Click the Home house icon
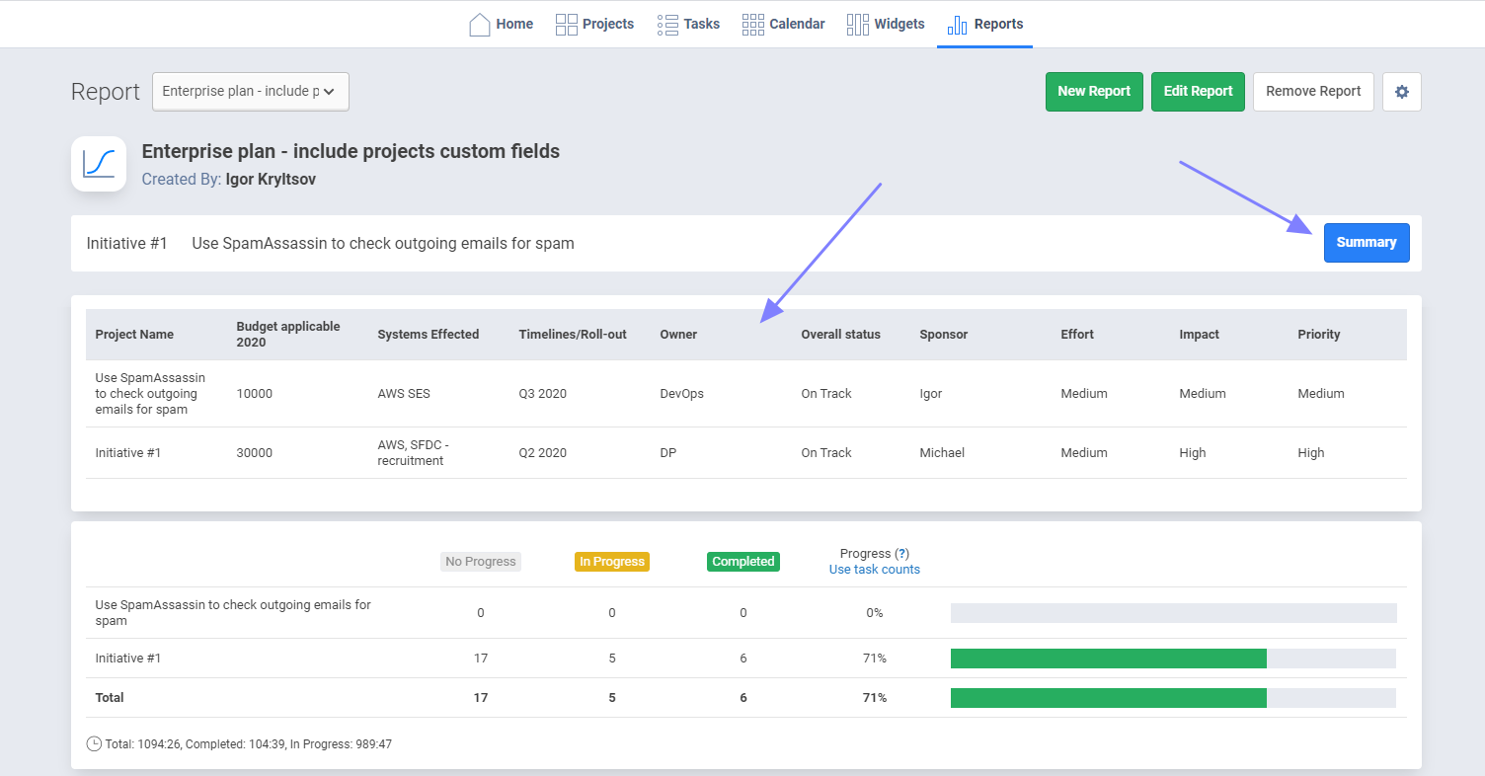Image resolution: width=1485 pixels, height=776 pixels. pos(480,25)
